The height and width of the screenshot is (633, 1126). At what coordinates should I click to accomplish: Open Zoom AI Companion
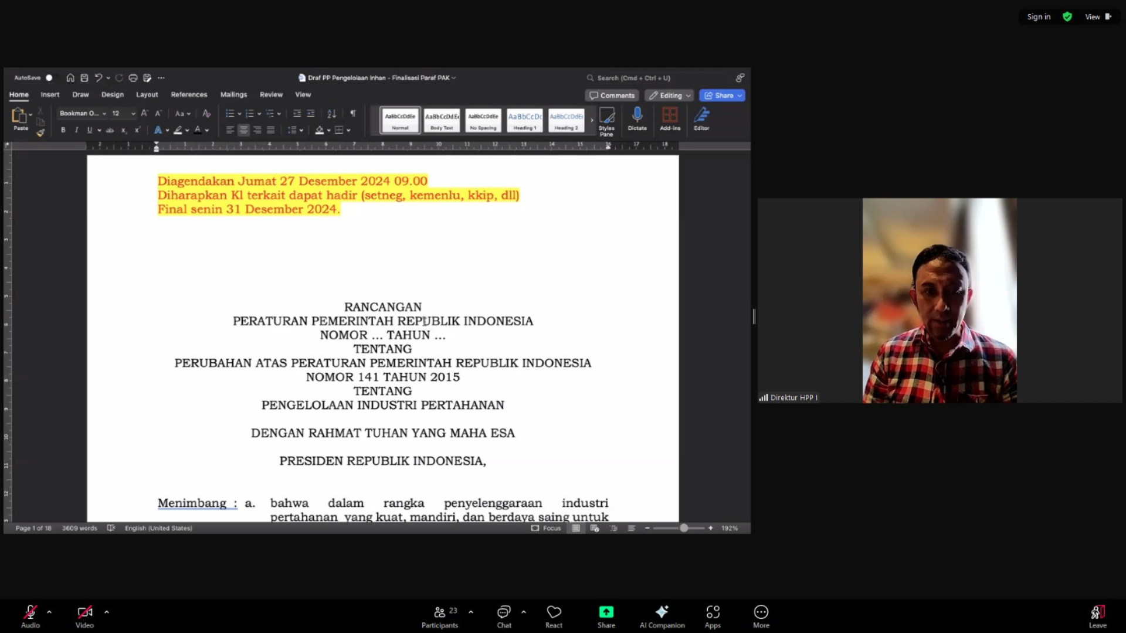[x=662, y=617]
